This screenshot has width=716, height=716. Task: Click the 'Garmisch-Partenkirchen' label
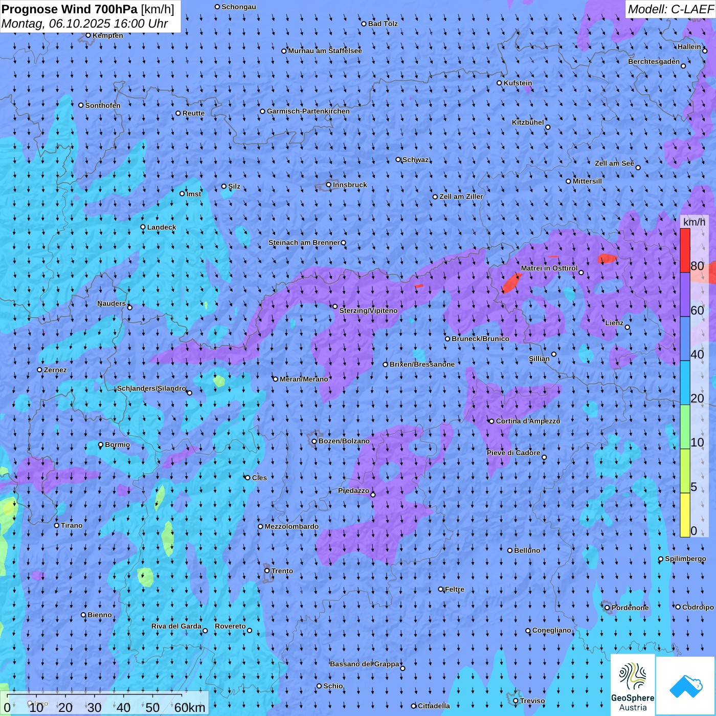tap(308, 111)
